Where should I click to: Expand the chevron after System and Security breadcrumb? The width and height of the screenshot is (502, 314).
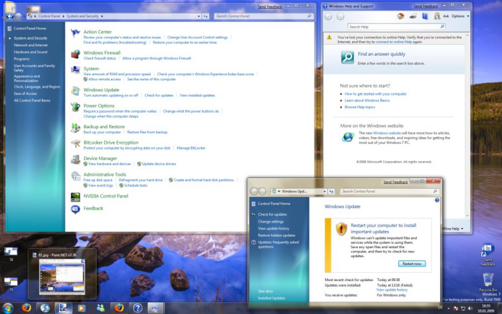102,16
